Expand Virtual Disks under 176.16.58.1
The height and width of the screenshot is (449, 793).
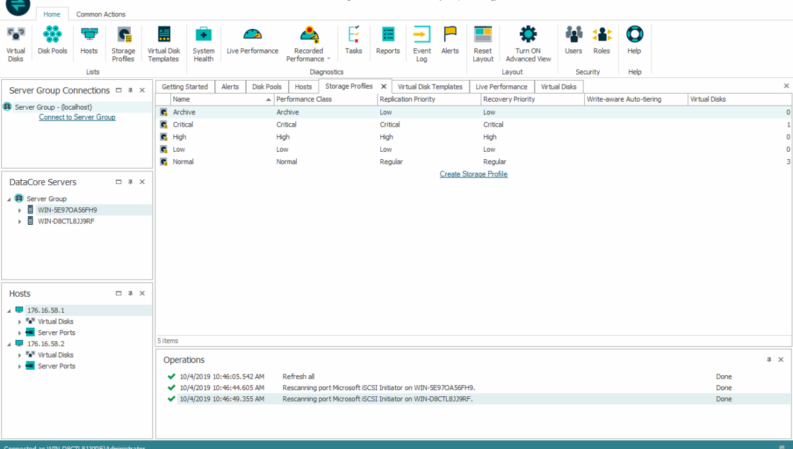coord(20,322)
